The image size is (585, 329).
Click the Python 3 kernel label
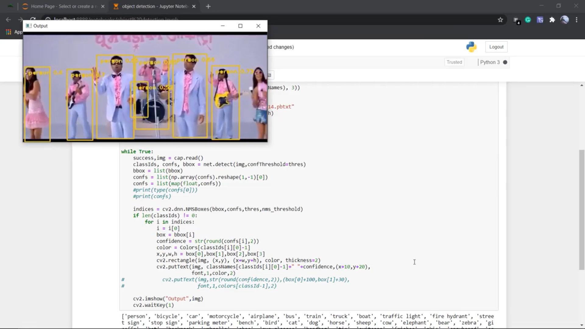490,62
